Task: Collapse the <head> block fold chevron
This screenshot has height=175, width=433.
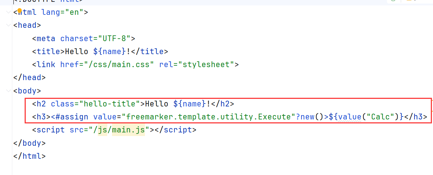Action: [x=9, y=25]
